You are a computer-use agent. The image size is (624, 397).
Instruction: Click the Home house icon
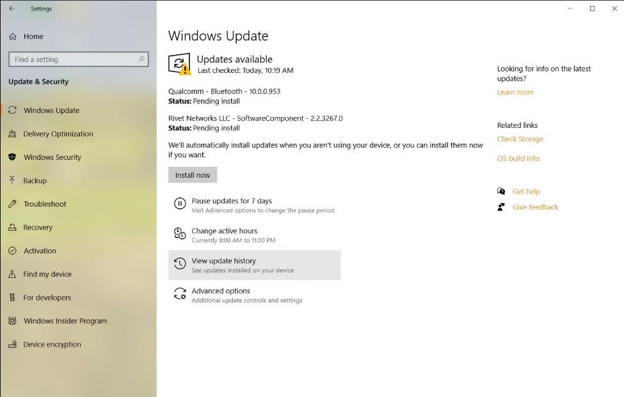pyautogui.click(x=13, y=36)
